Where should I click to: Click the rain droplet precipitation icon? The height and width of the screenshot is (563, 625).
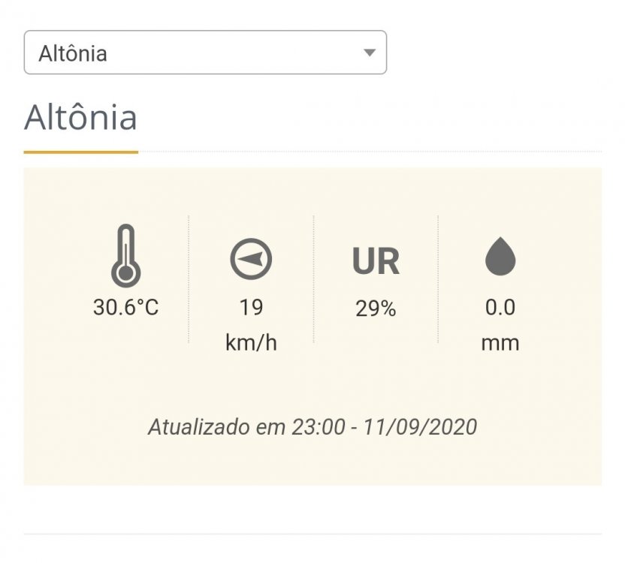(500, 257)
